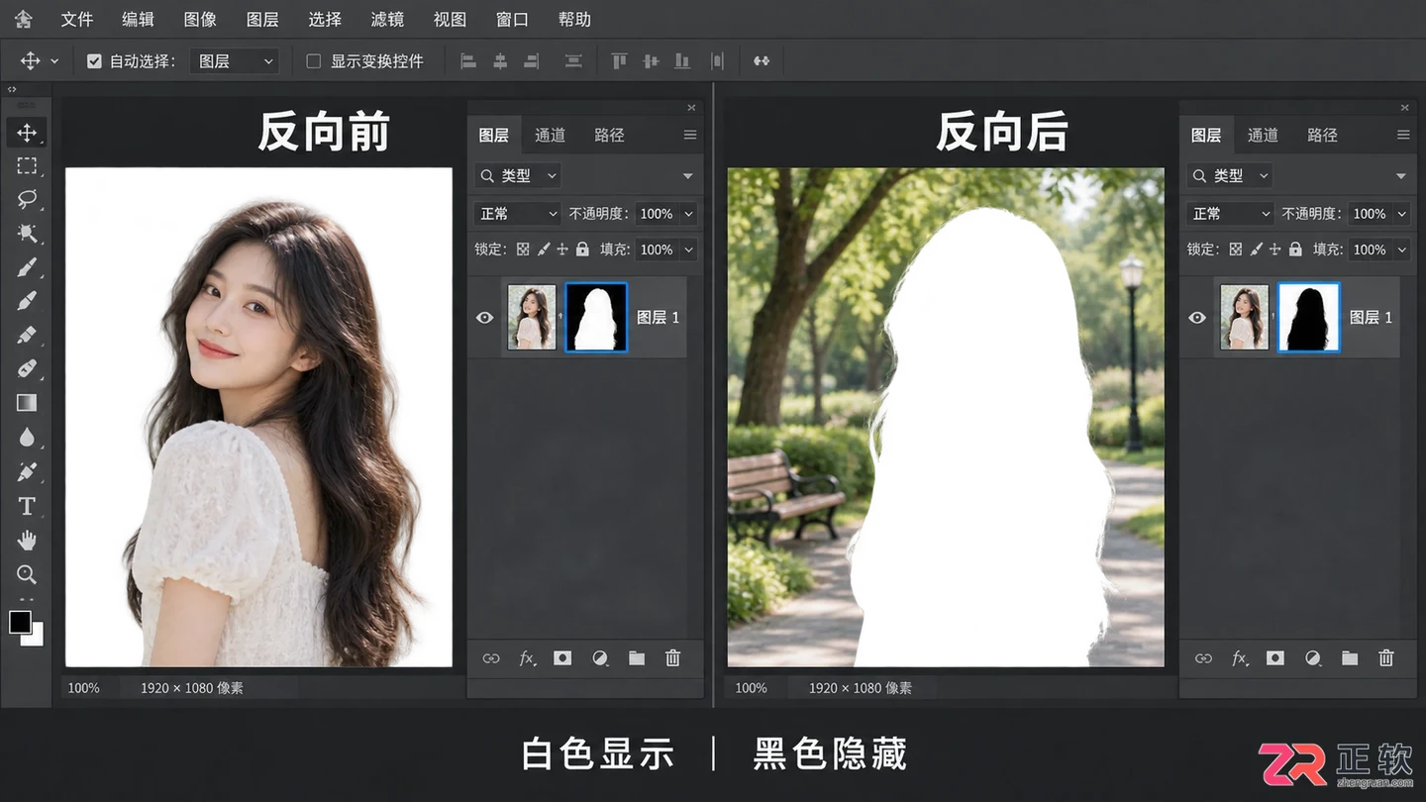This screenshot has height=802, width=1426.
Task: Open the 类型 filter dropdown in 反向前 panel
Action: [518, 176]
